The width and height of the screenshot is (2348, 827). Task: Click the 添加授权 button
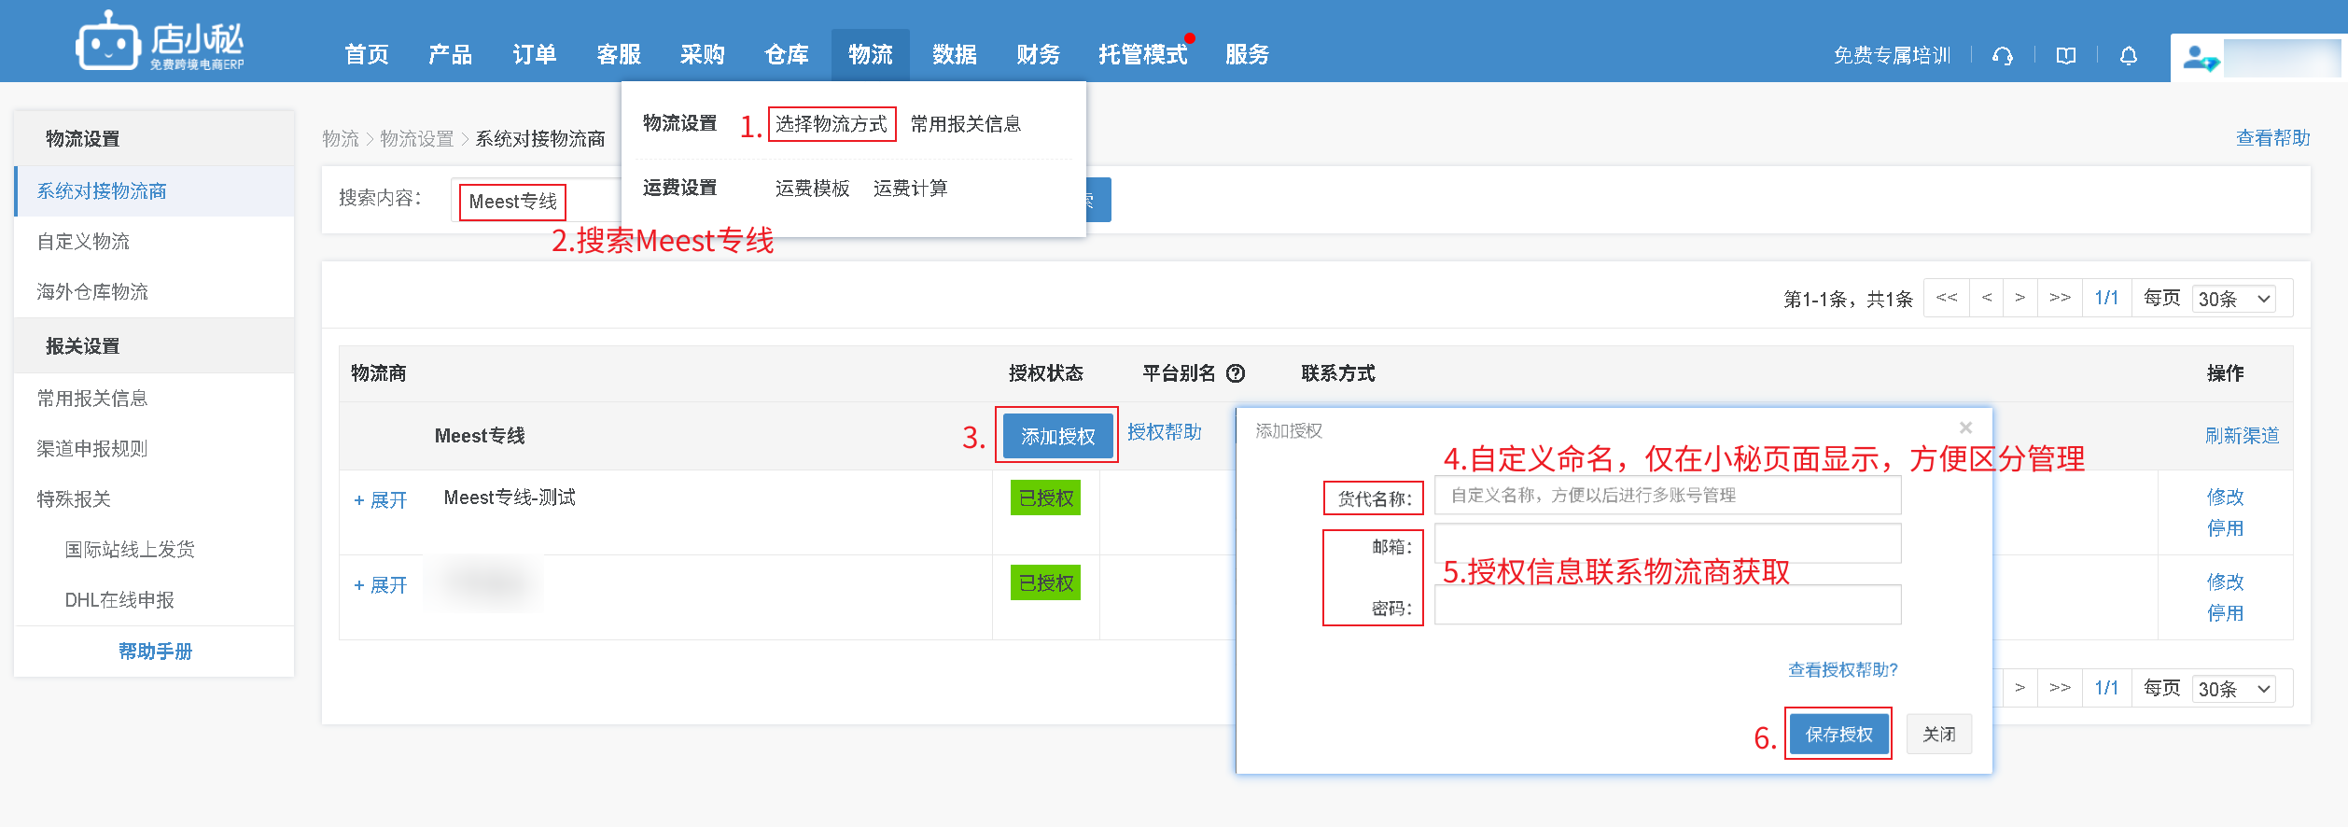click(1057, 436)
